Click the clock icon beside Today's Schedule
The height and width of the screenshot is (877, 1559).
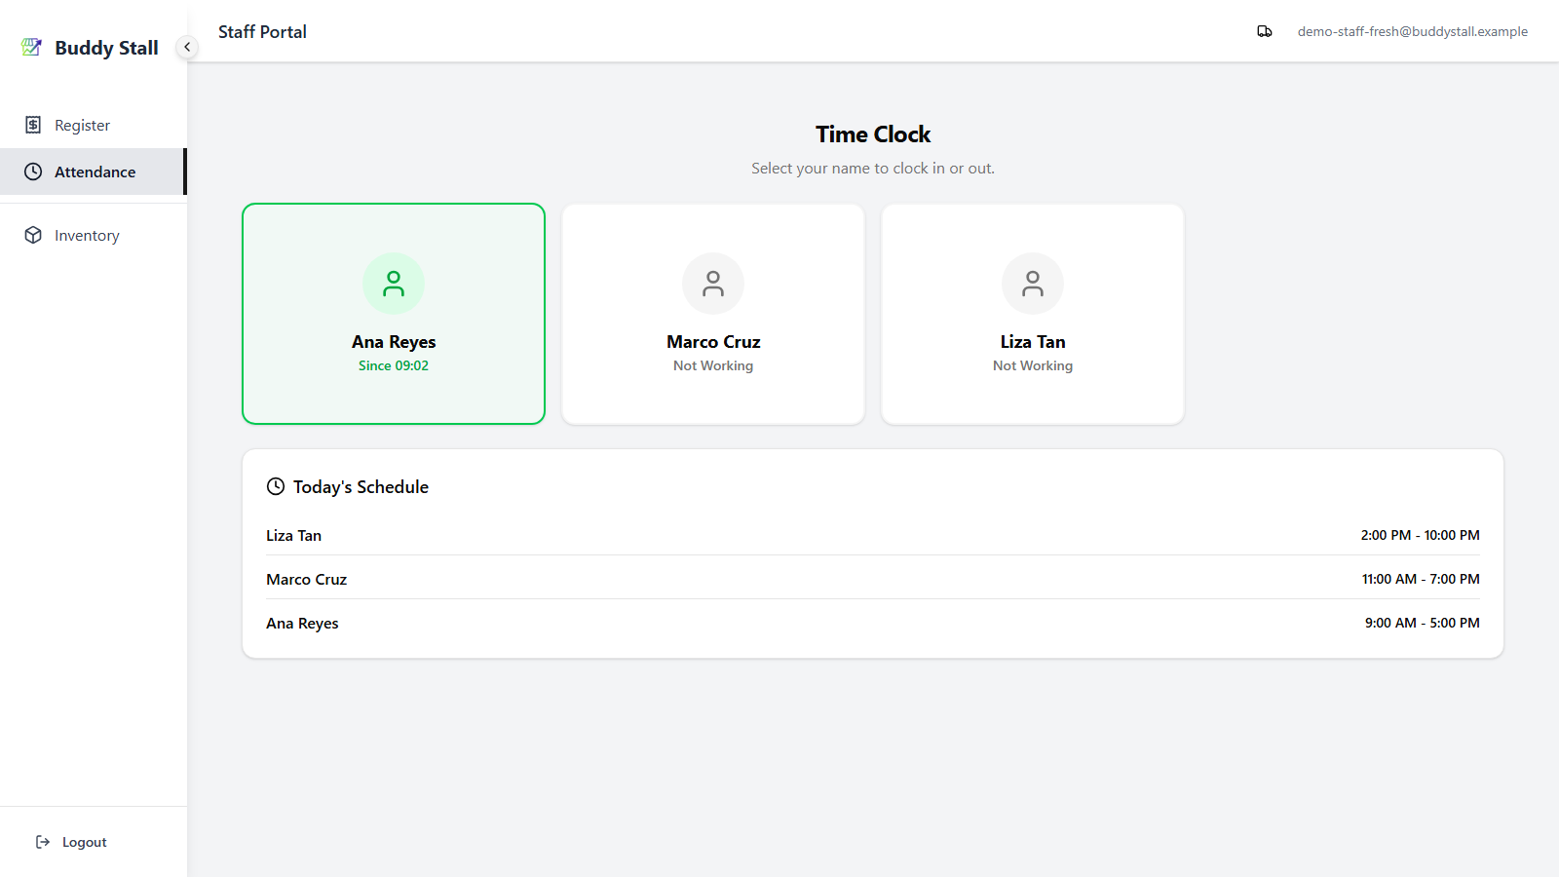click(276, 486)
